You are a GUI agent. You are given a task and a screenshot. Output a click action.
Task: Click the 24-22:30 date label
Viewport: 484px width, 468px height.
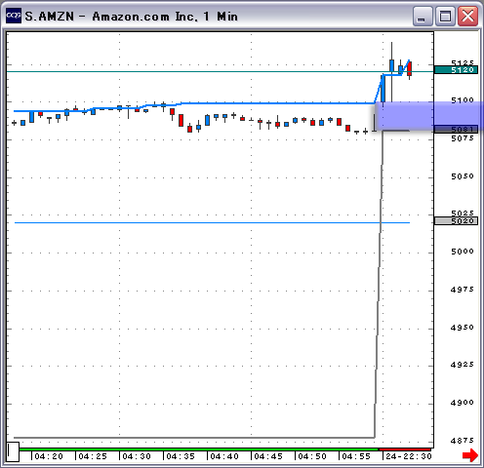point(409,456)
